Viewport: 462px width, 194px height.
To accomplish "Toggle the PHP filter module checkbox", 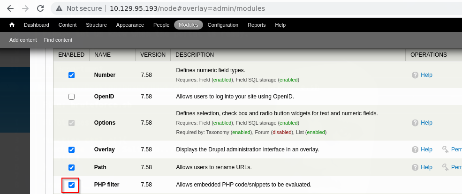I will point(71,185).
